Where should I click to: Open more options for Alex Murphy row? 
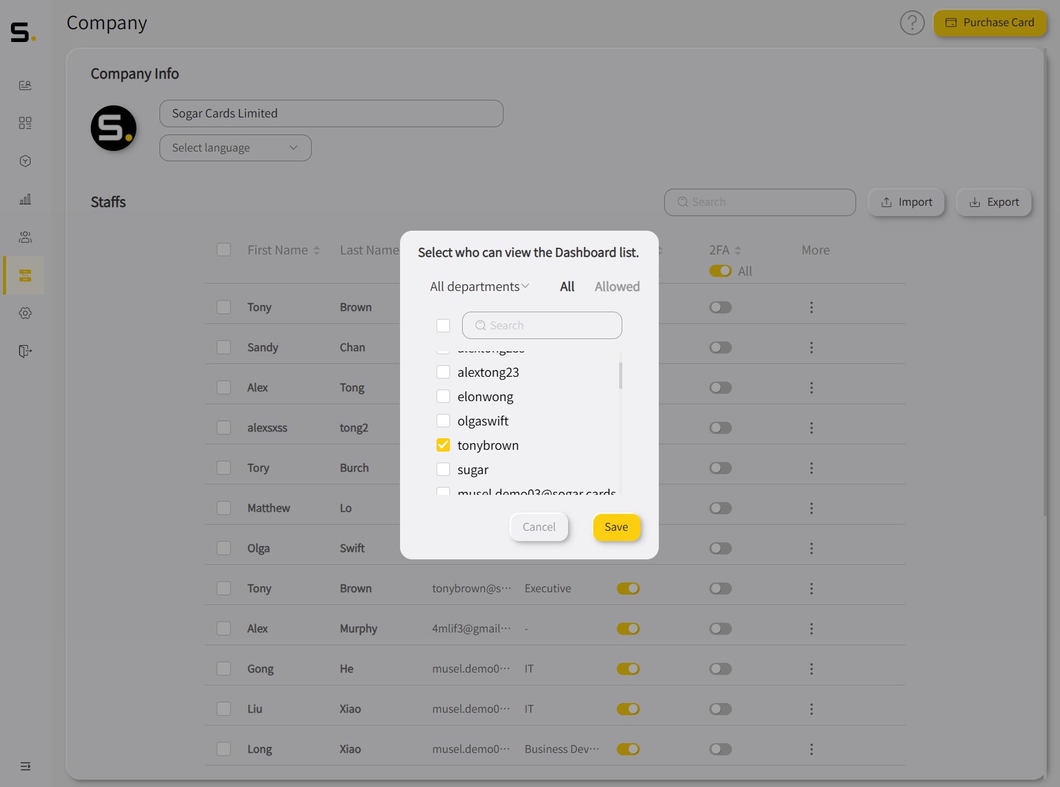tap(811, 629)
